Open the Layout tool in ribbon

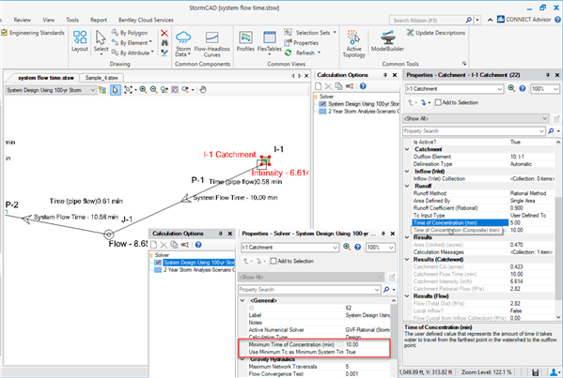point(79,41)
